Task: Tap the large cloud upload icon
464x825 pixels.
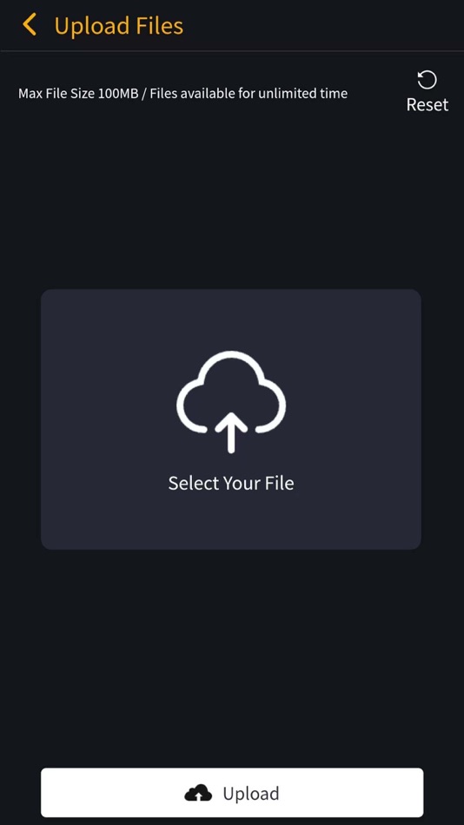Action: (230, 401)
